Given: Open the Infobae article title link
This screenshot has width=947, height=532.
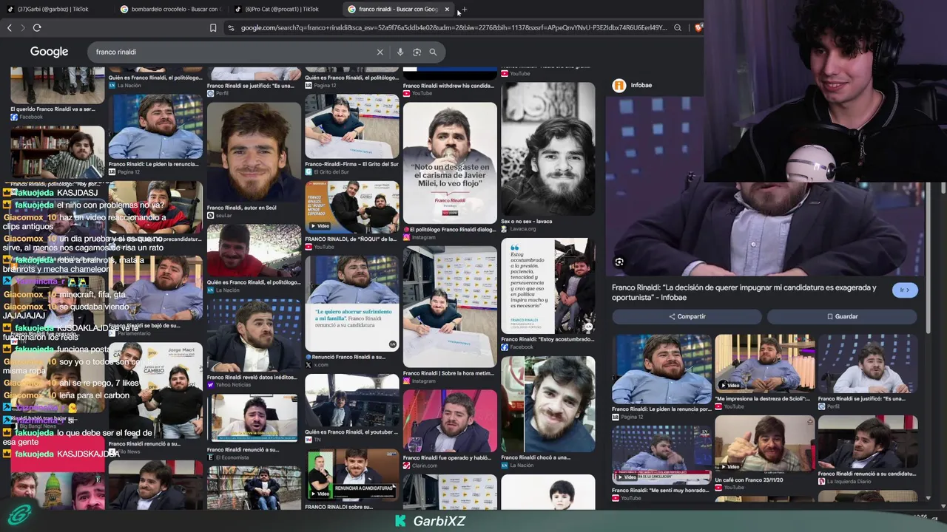Looking at the screenshot, I should (744, 293).
